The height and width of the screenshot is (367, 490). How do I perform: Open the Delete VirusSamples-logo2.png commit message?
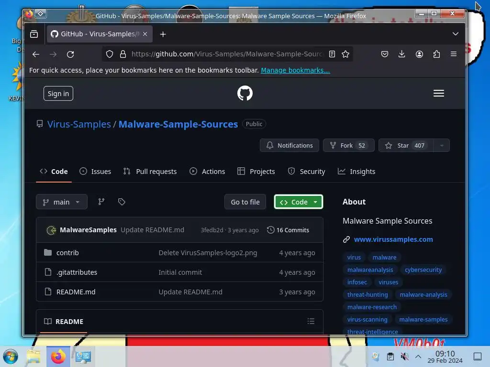pyautogui.click(x=208, y=253)
